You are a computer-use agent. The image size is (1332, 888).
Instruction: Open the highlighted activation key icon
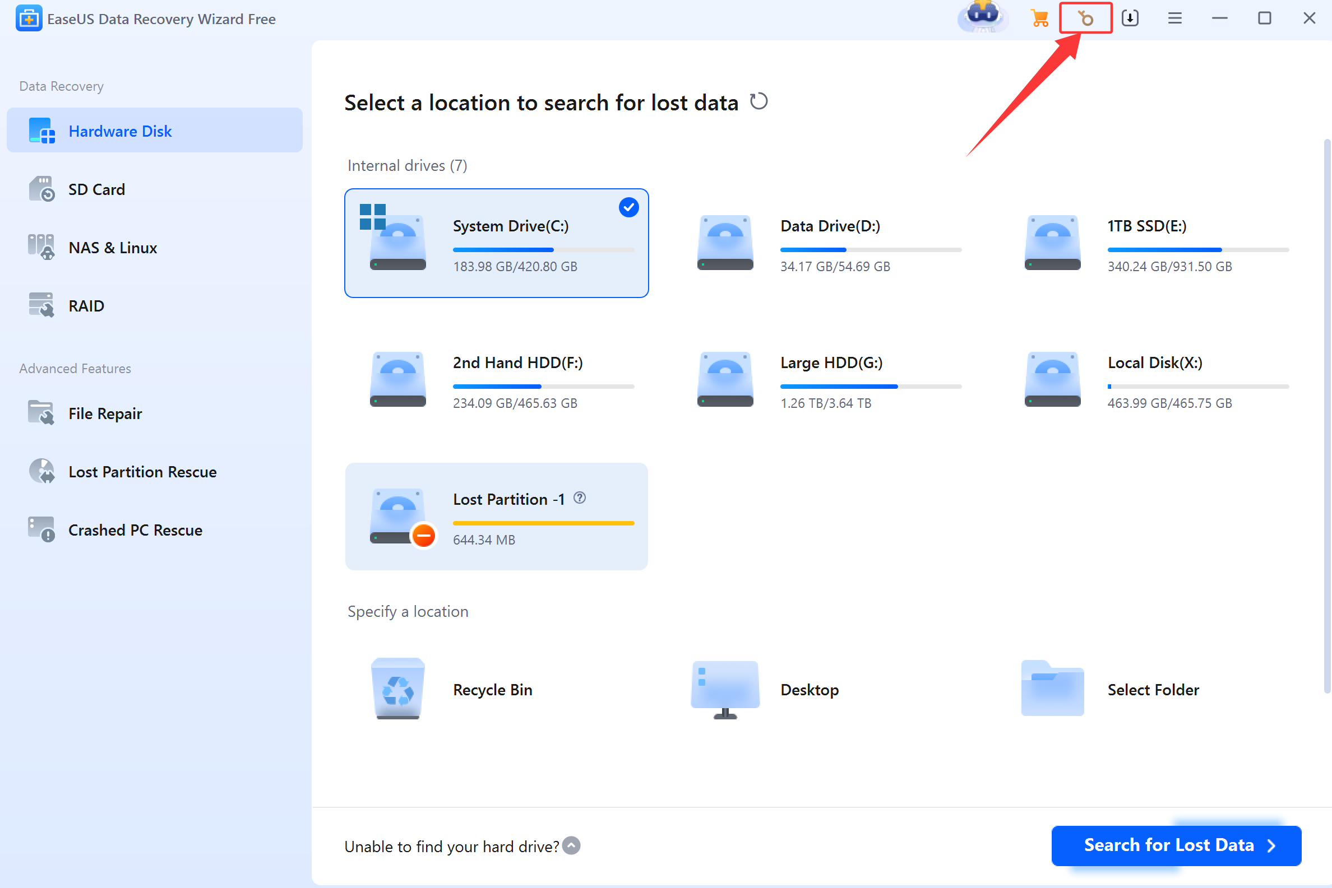[x=1085, y=18]
